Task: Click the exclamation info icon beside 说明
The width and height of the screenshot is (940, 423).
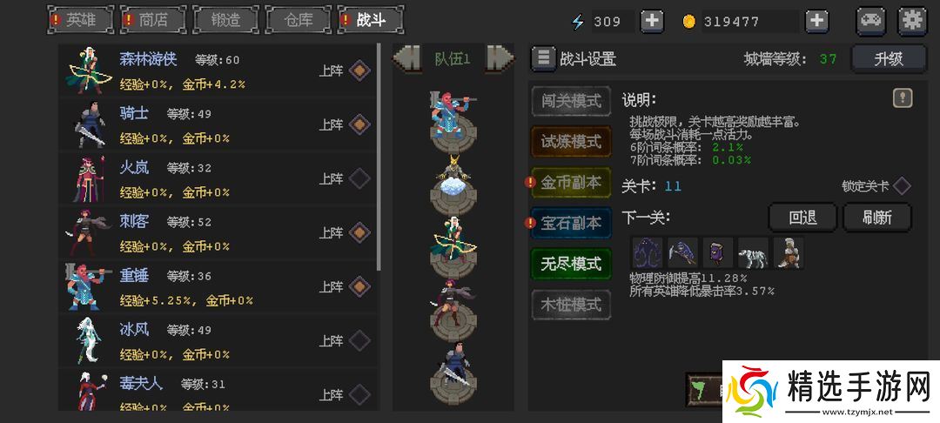Action: [903, 97]
